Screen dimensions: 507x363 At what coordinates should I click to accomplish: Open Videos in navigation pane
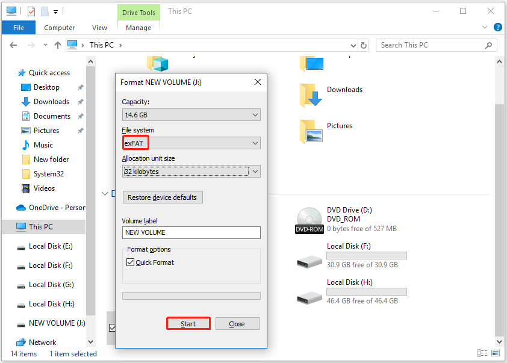(x=44, y=188)
